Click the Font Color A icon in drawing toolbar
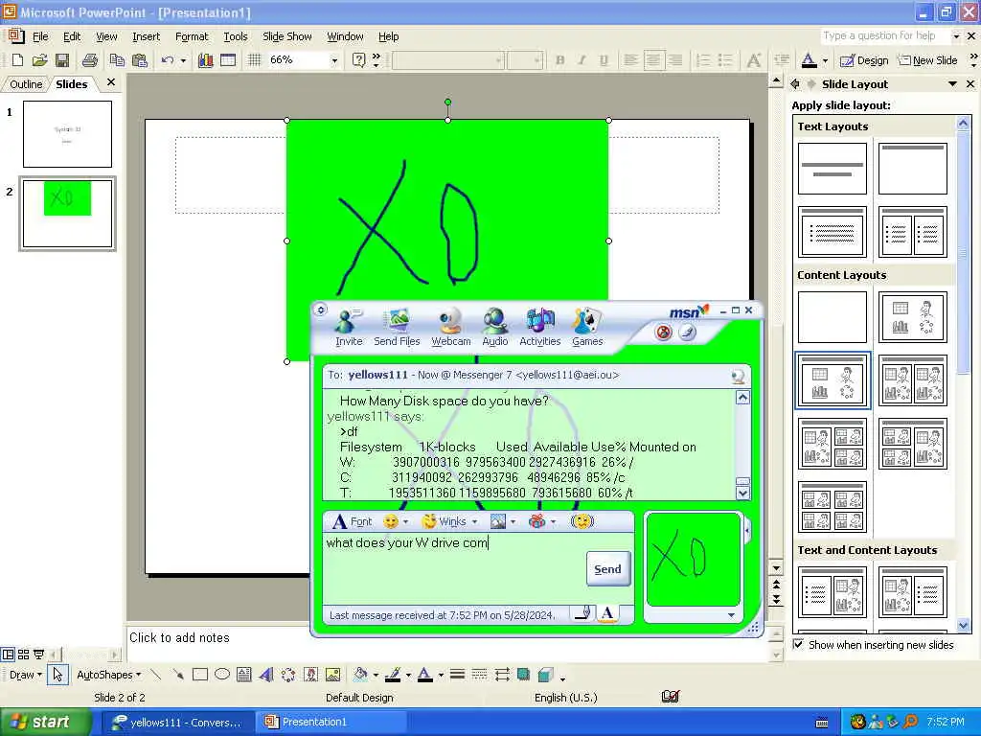Screen dimensions: 981x736 point(424,675)
